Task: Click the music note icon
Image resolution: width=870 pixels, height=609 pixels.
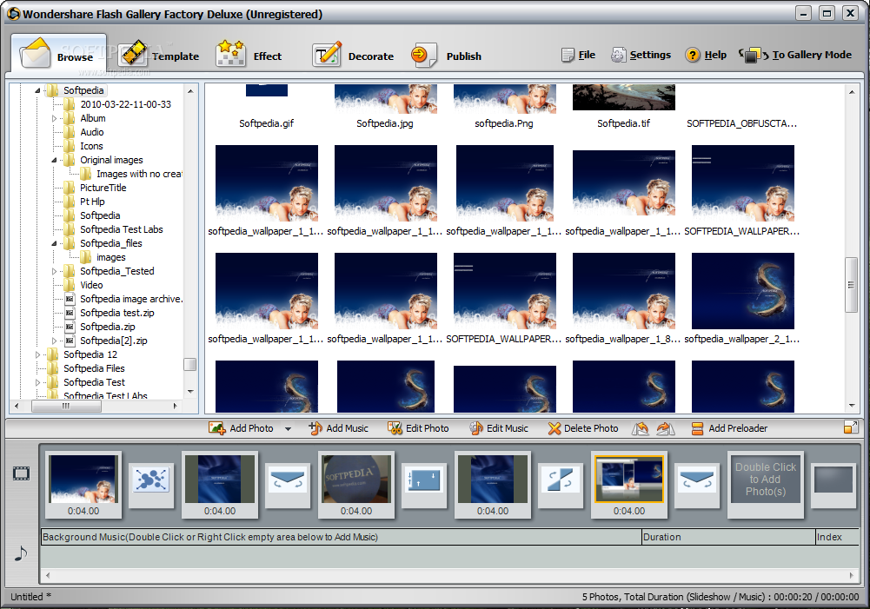Action: (x=21, y=553)
